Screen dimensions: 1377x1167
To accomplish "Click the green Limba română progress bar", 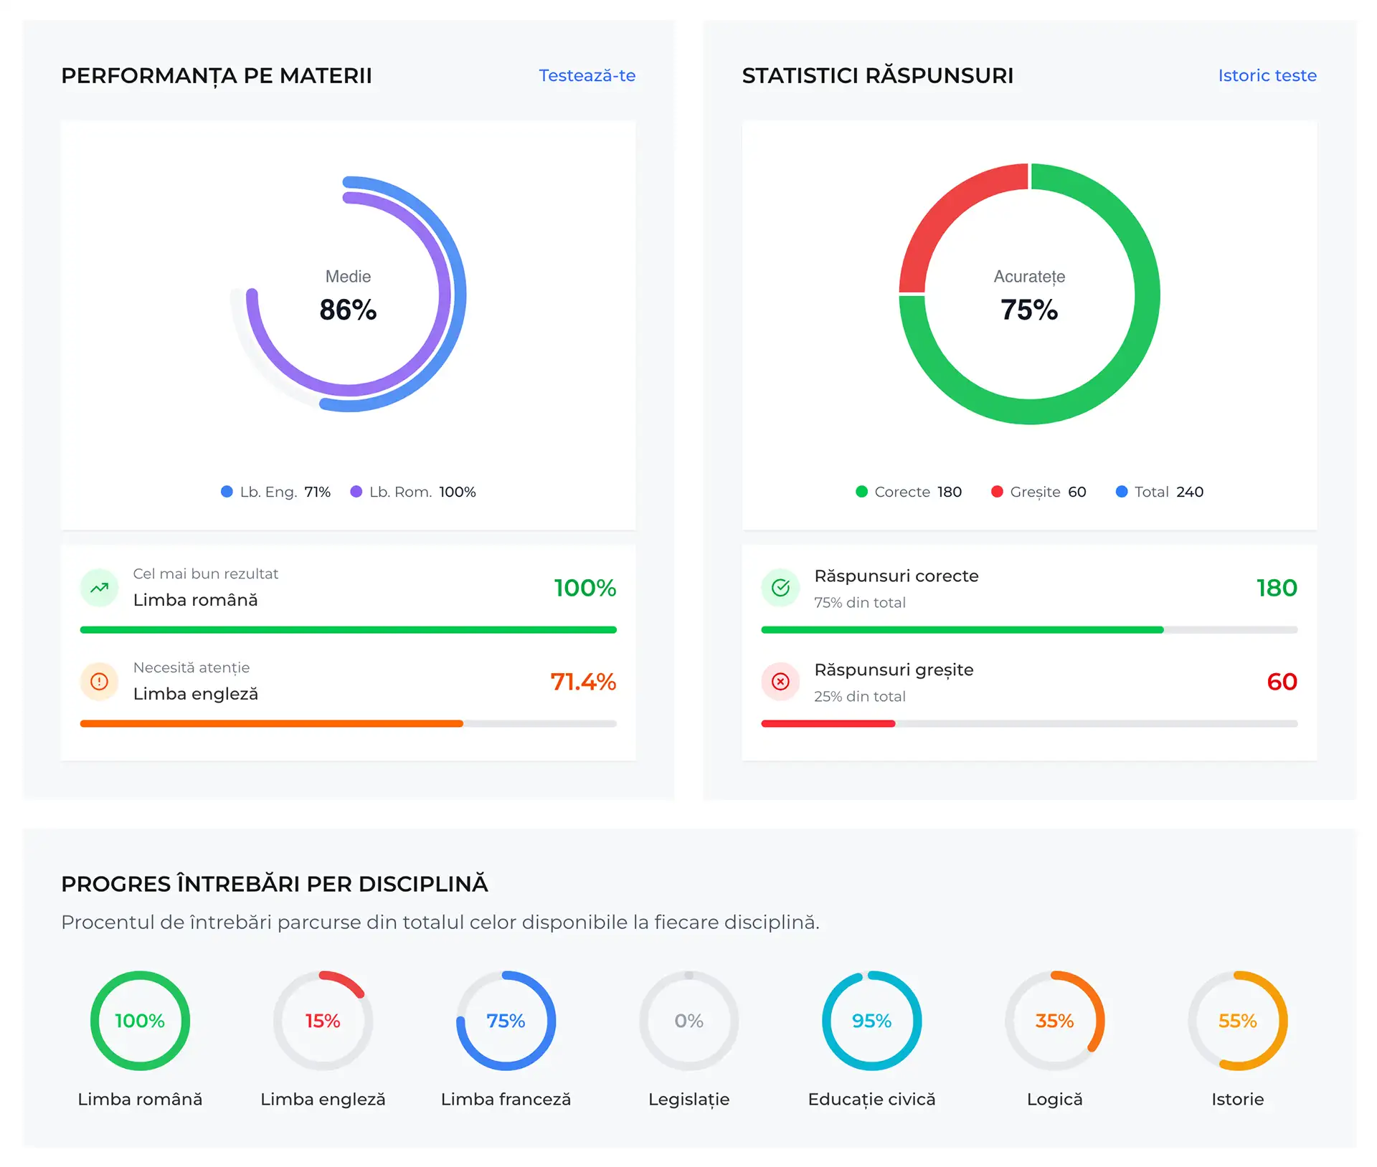I will pos(349,630).
